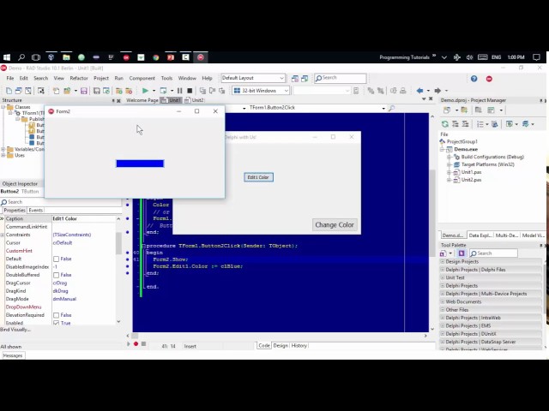
Task: Switch to the Welcome Page tab
Action: coord(142,100)
